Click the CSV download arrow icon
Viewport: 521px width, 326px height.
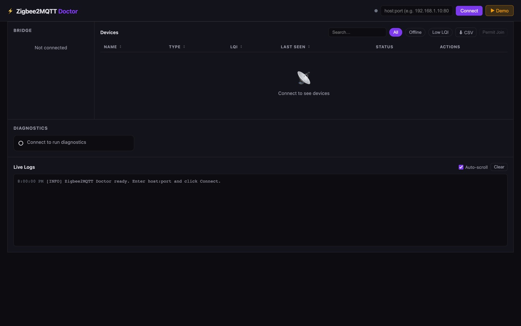[461, 32]
